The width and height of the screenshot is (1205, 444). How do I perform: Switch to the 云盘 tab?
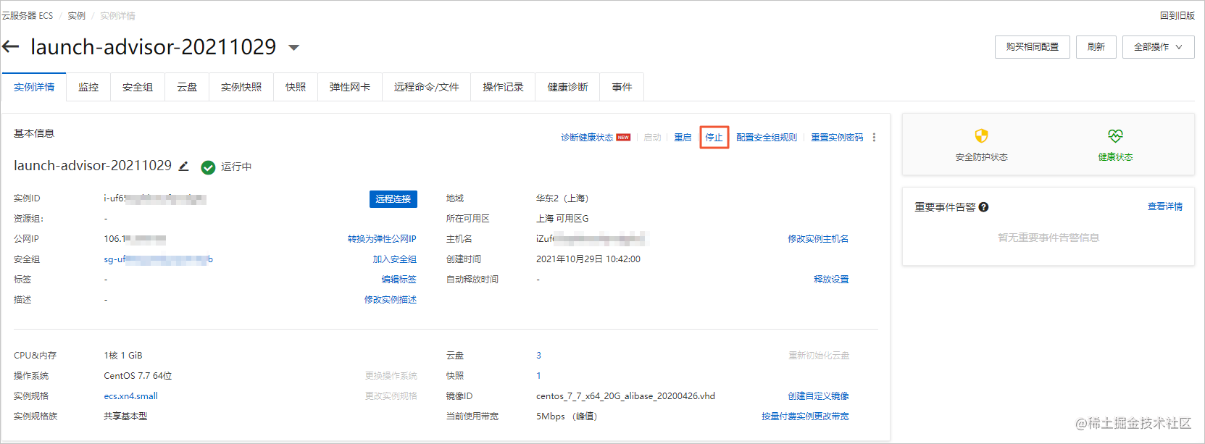pyautogui.click(x=187, y=87)
